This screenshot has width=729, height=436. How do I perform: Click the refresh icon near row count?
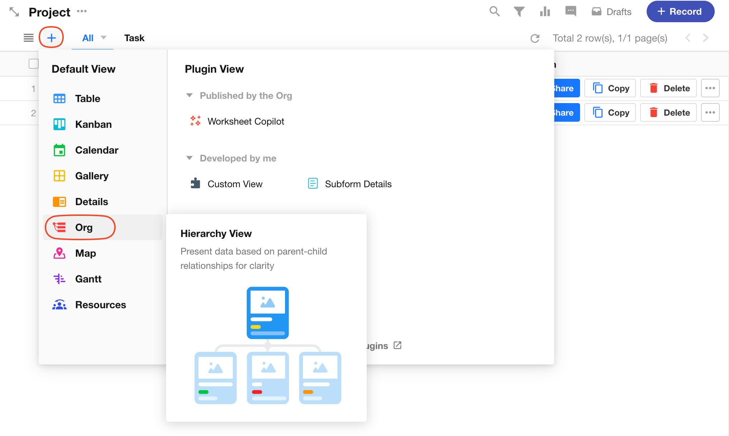tap(535, 38)
